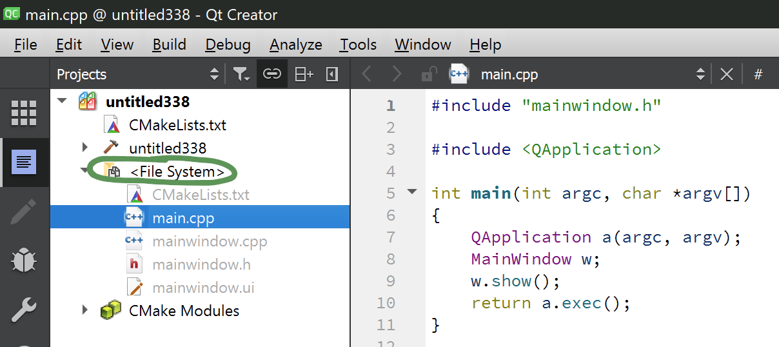Image resolution: width=779 pixels, height=347 pixels.
Task: Go forward in editor location history
Action: click(397, 74)
